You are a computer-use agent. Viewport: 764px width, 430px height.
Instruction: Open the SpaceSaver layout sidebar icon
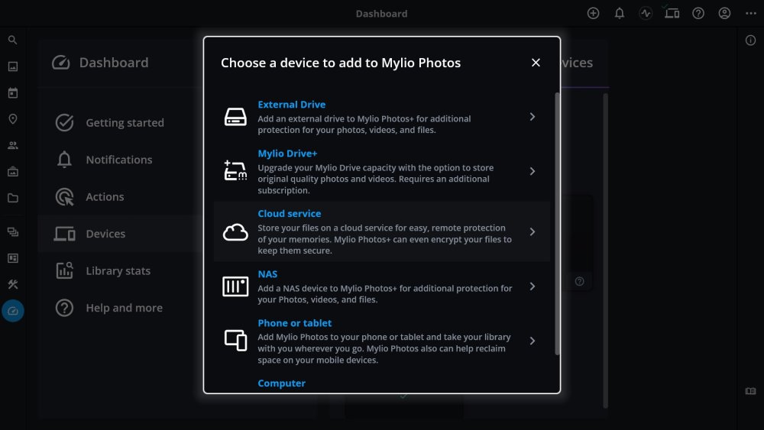[13, 258]
